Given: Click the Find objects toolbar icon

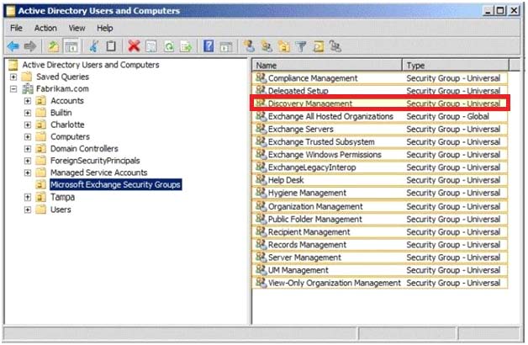Looking at the screenshot, I should (318, 46).
